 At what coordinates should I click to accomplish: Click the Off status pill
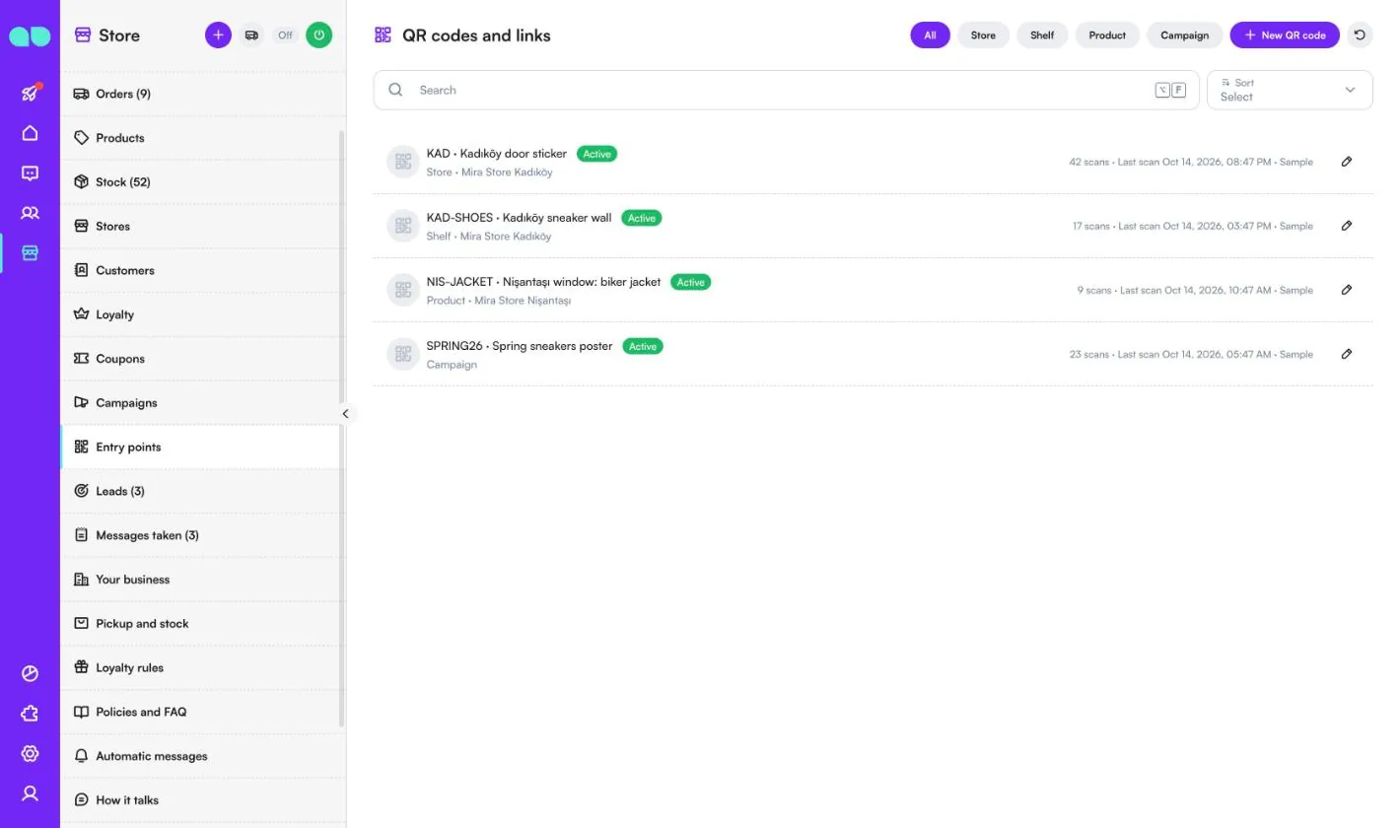[x=285, y=35]
